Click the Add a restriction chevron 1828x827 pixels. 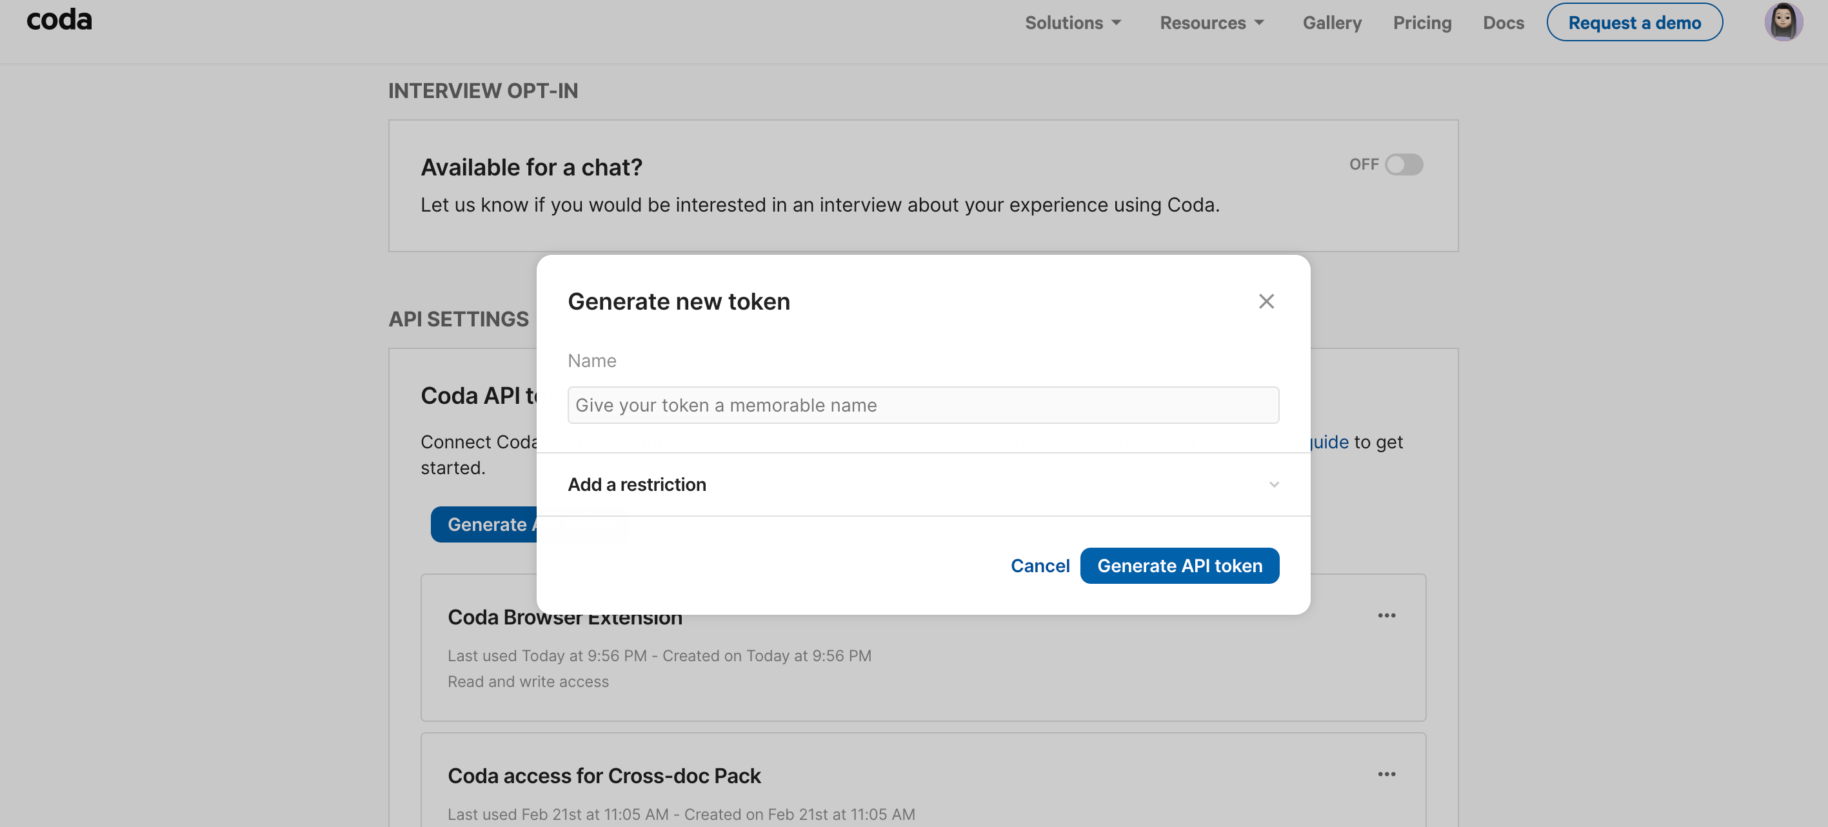pyautogui.click(x=1274, y=484)
